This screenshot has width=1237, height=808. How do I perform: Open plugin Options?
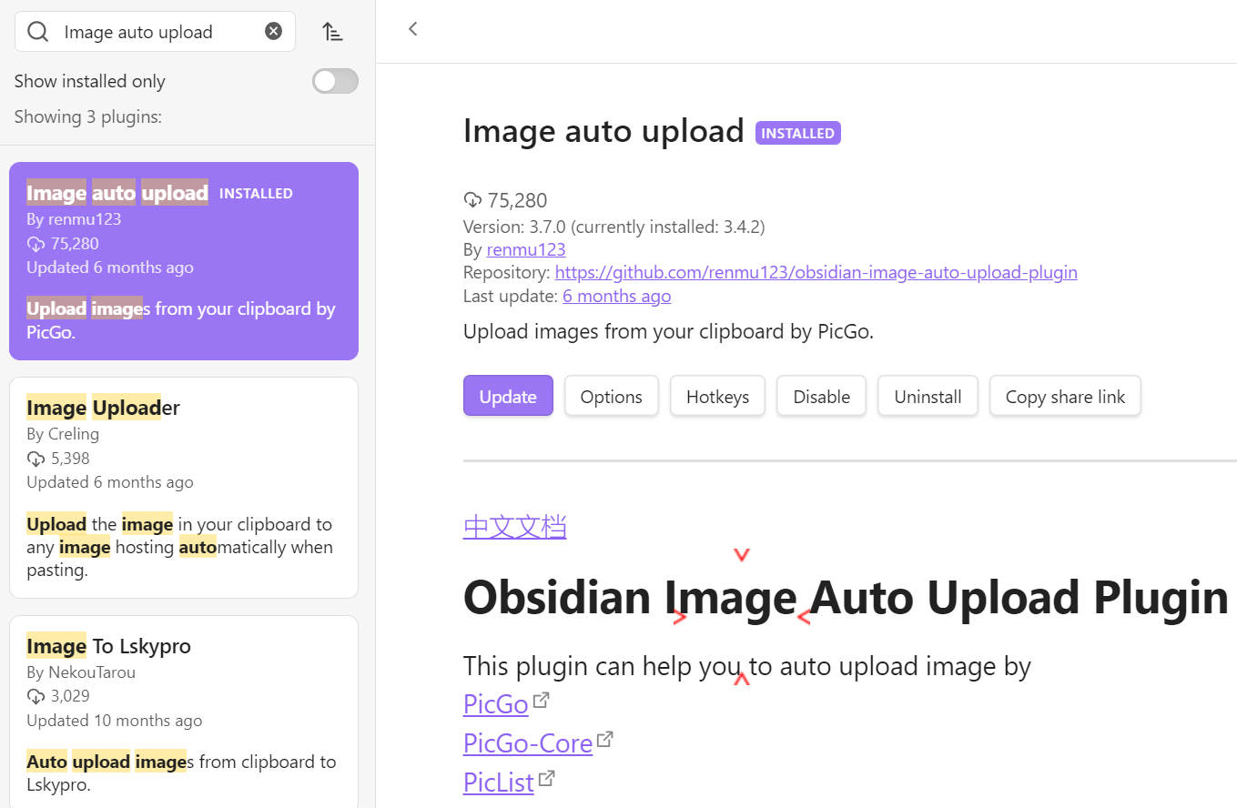[x=612, y=396]
